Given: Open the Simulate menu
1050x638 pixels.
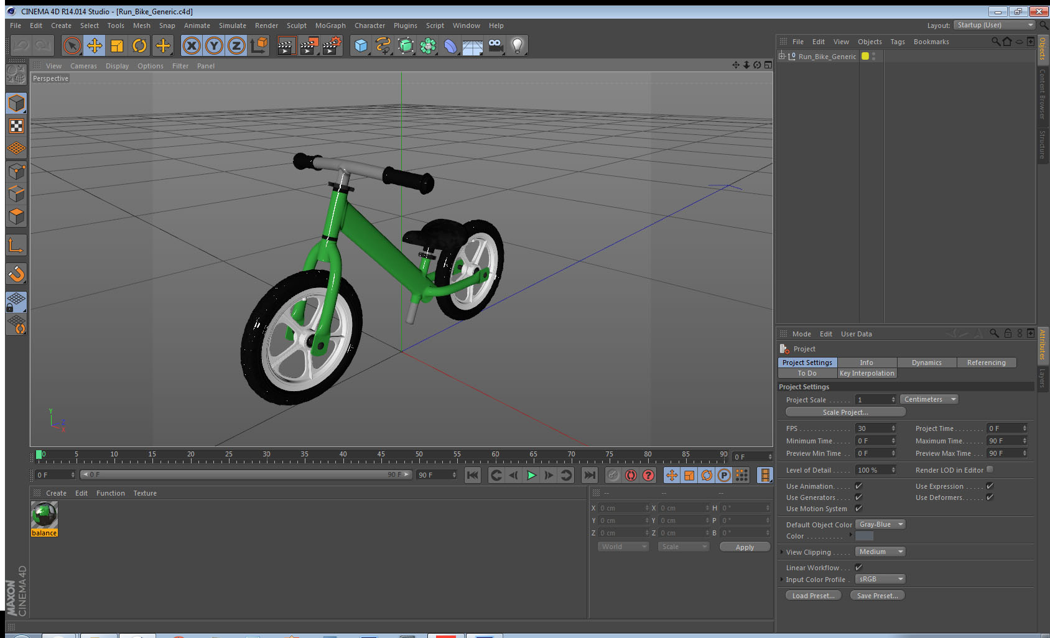Looking at the screenshot, I should (x=233, y=25).
